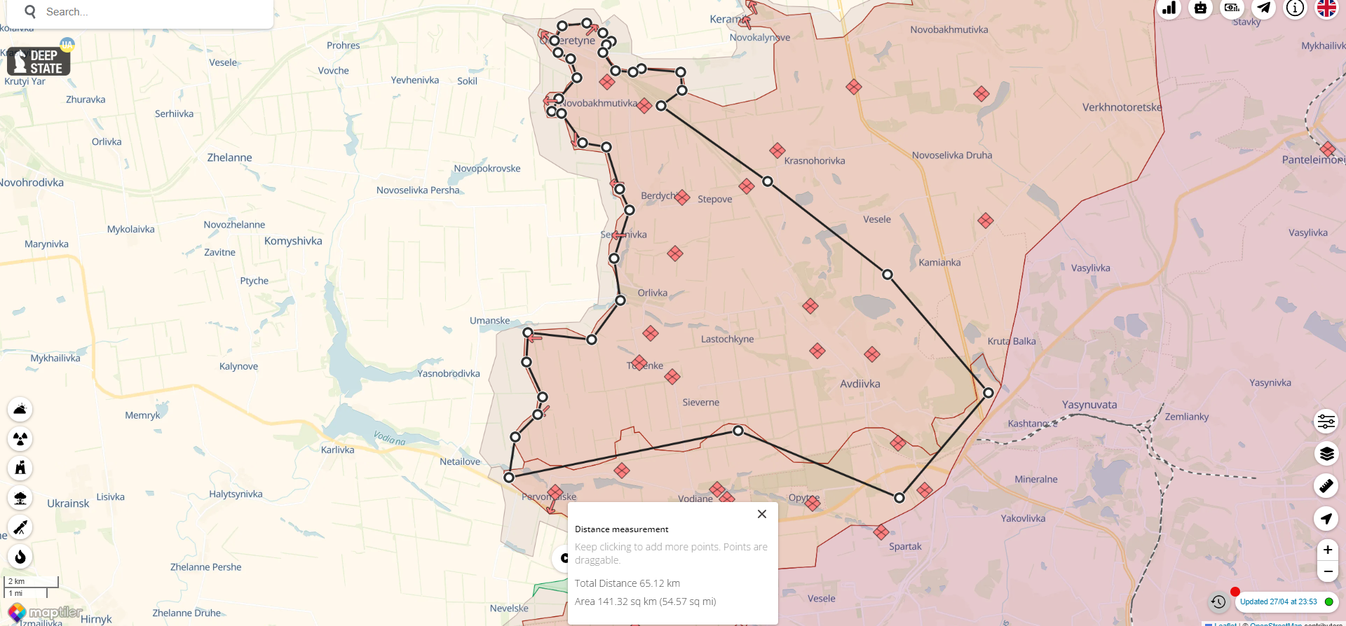Show the info circle icon

(x=1295, y=8)
